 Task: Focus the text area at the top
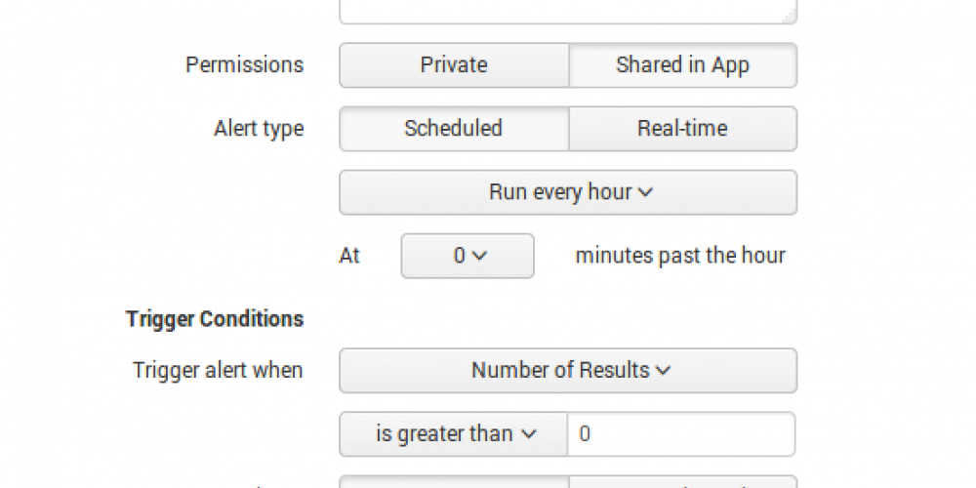(568, 10)
